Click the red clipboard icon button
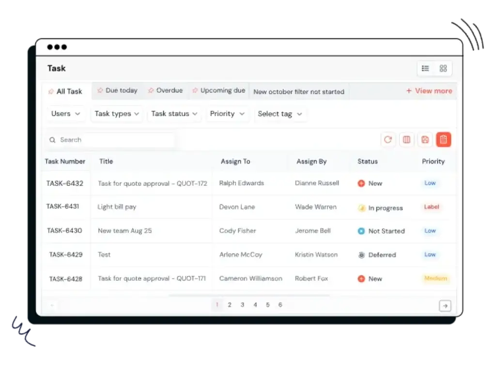496x365 pixels. click(x=444, y=140)
